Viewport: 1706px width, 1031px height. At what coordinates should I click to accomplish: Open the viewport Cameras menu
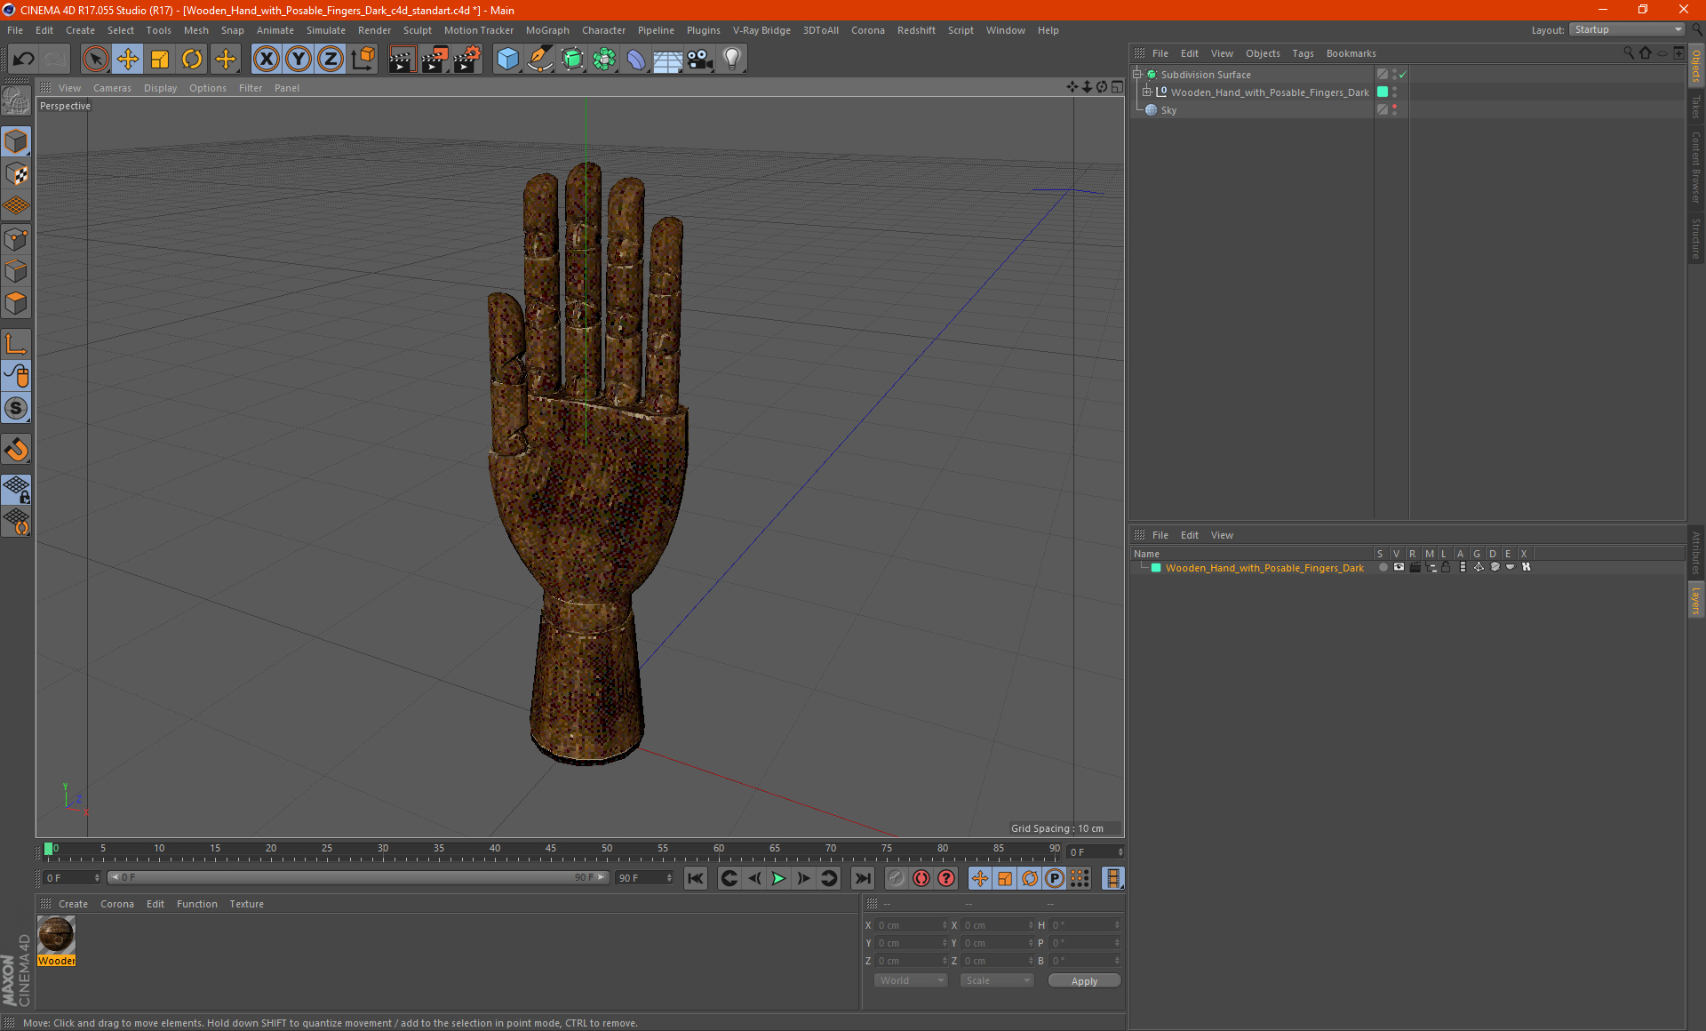point(111,88)
